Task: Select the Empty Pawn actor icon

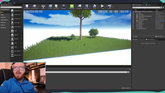Action: pos(12,19)
